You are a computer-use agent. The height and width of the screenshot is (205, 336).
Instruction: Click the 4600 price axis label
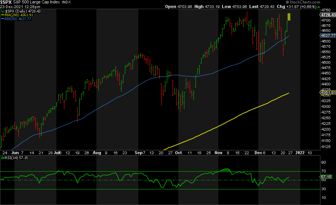pos(326,41)
